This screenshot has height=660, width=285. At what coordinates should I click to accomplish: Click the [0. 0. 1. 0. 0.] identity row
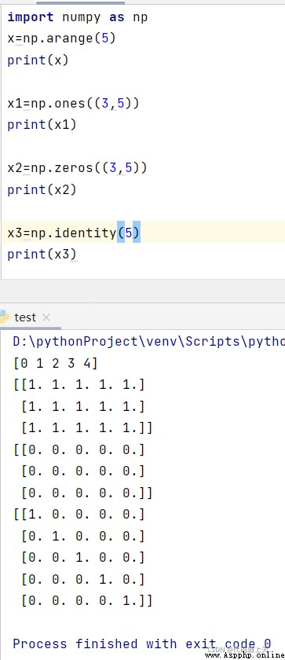(x=82, y=557)
